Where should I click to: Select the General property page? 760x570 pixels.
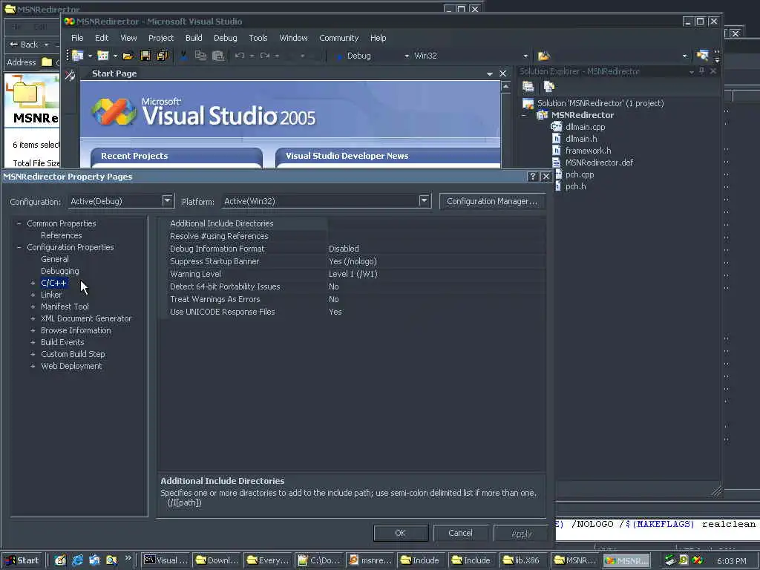tap(55, 259)
